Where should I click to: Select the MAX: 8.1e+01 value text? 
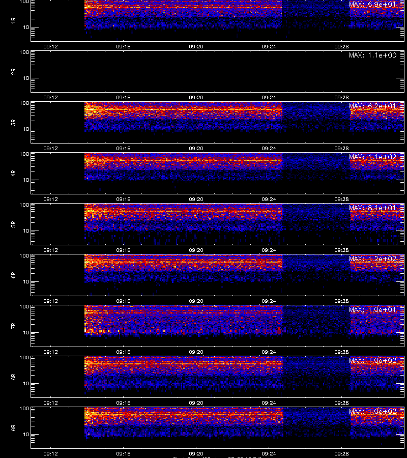(372, 208)
